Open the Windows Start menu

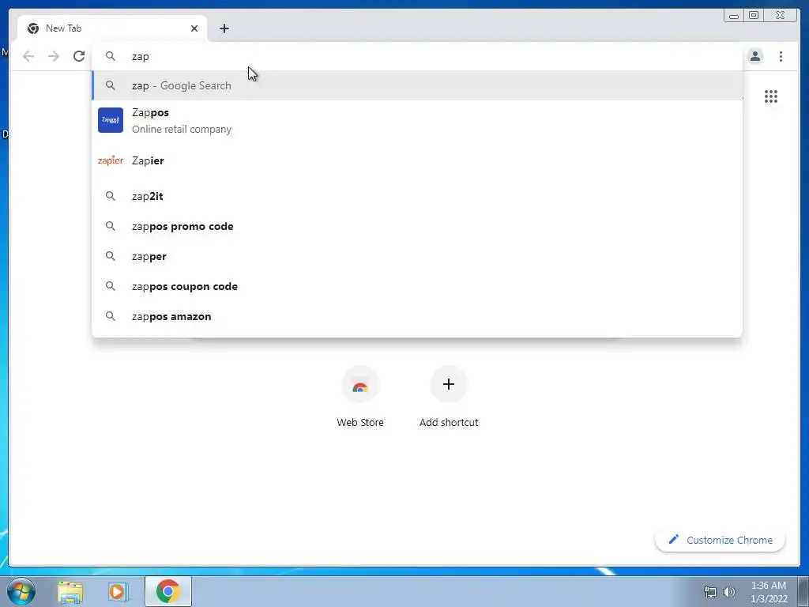[x=21, y=591]
